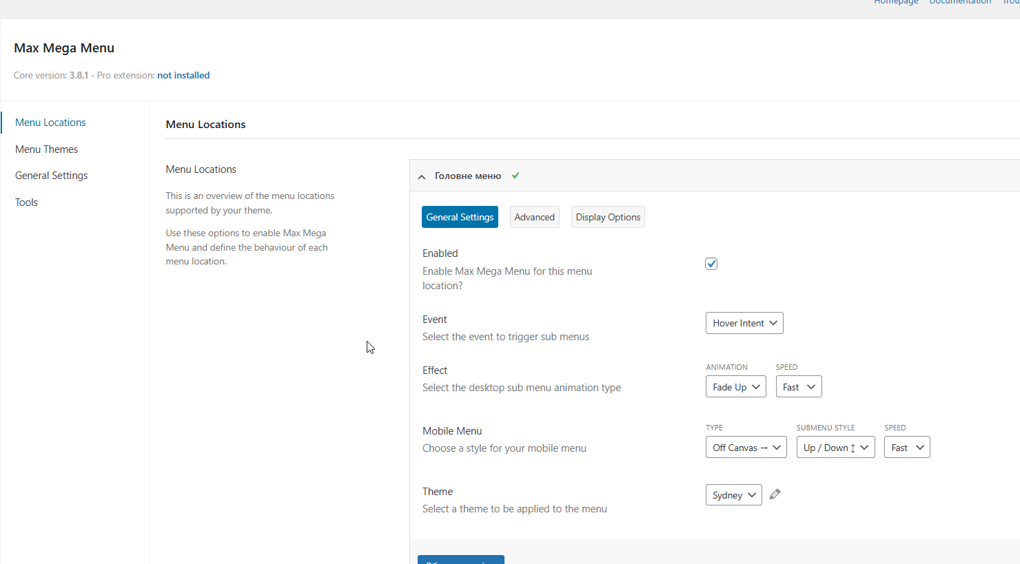1020x564 pixels.
Task: Collapse the Головне меню panel chevron
Action: (x=422, y=177)
